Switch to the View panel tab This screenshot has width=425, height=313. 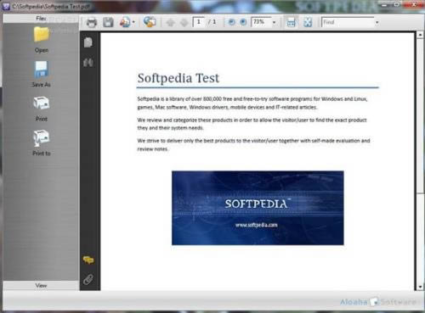(x=41, y=286)
